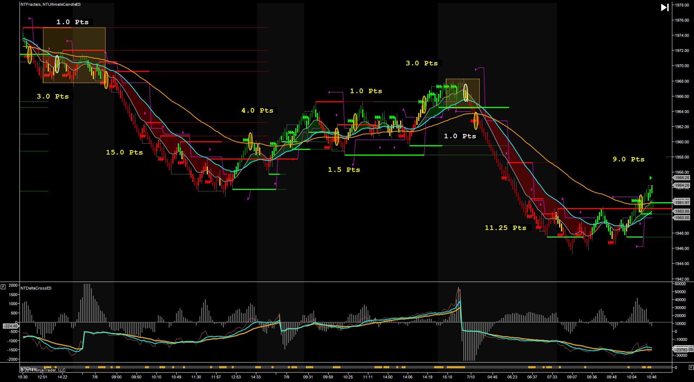Select the 4.0 Pts annotation
This screenshot has width=694, height=382.
click(x=257, y=110)
